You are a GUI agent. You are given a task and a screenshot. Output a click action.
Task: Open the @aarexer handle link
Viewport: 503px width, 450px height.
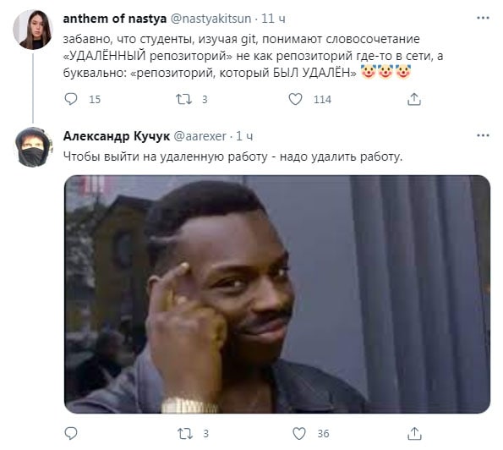(200, 136)
